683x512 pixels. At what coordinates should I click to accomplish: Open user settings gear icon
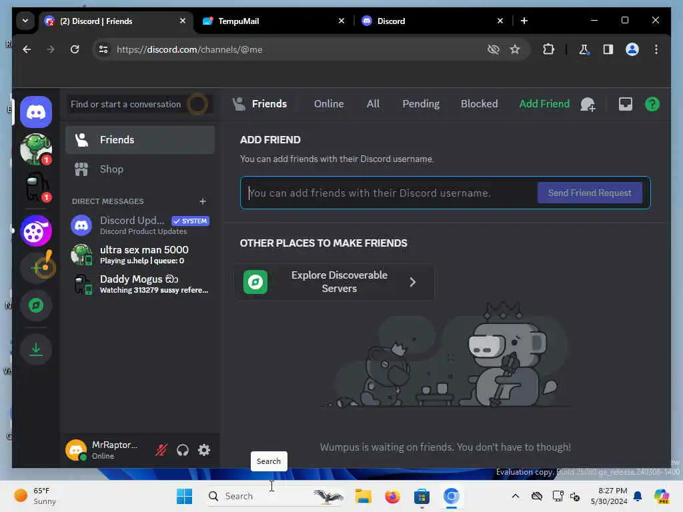coord(204,450)
